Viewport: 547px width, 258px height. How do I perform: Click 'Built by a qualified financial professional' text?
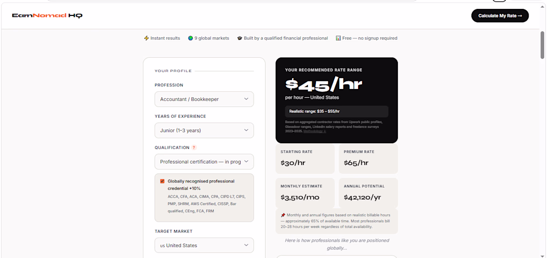click(286, 38)
